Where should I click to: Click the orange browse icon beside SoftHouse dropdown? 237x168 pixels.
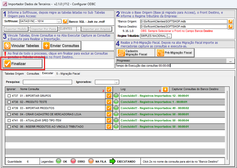click(65, 21)
